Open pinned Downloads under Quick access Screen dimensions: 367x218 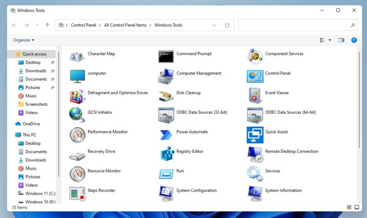point(32,71)
